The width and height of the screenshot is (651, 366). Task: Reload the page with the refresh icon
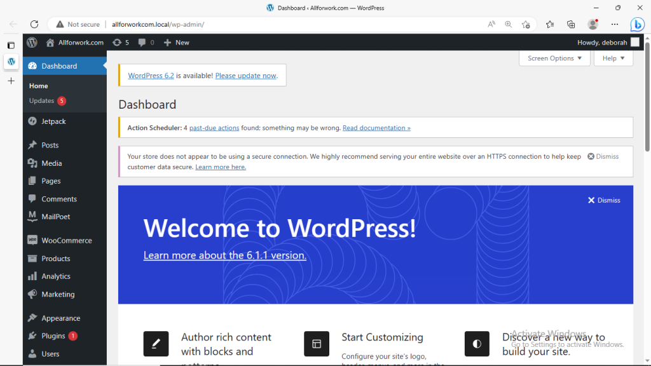pos(34,24)
